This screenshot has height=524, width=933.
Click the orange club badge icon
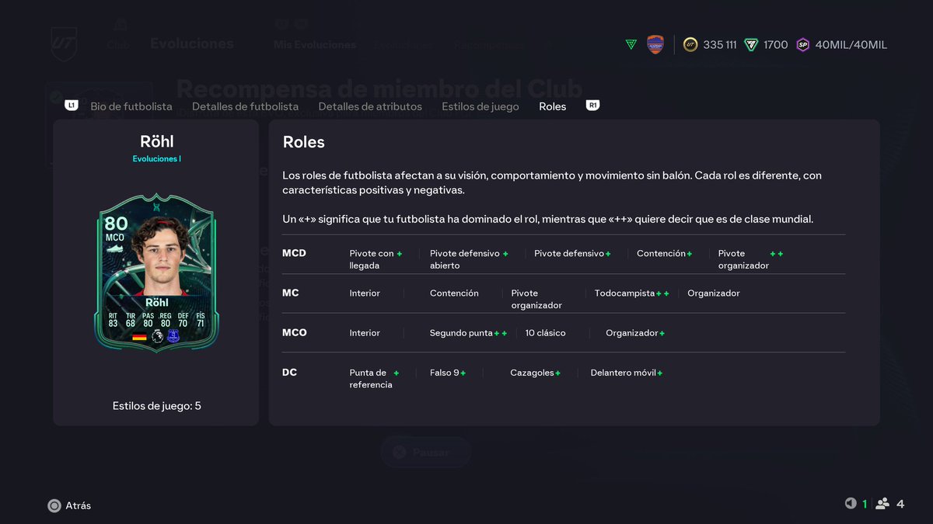coord(655,45)
